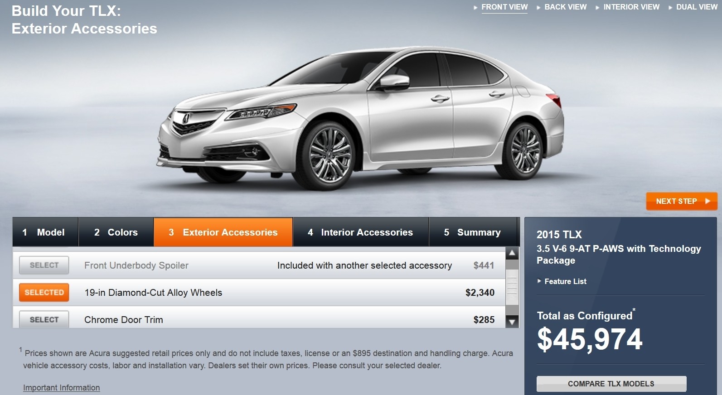Open the Important Information link
722x395 pixels.
click(62, 388)
